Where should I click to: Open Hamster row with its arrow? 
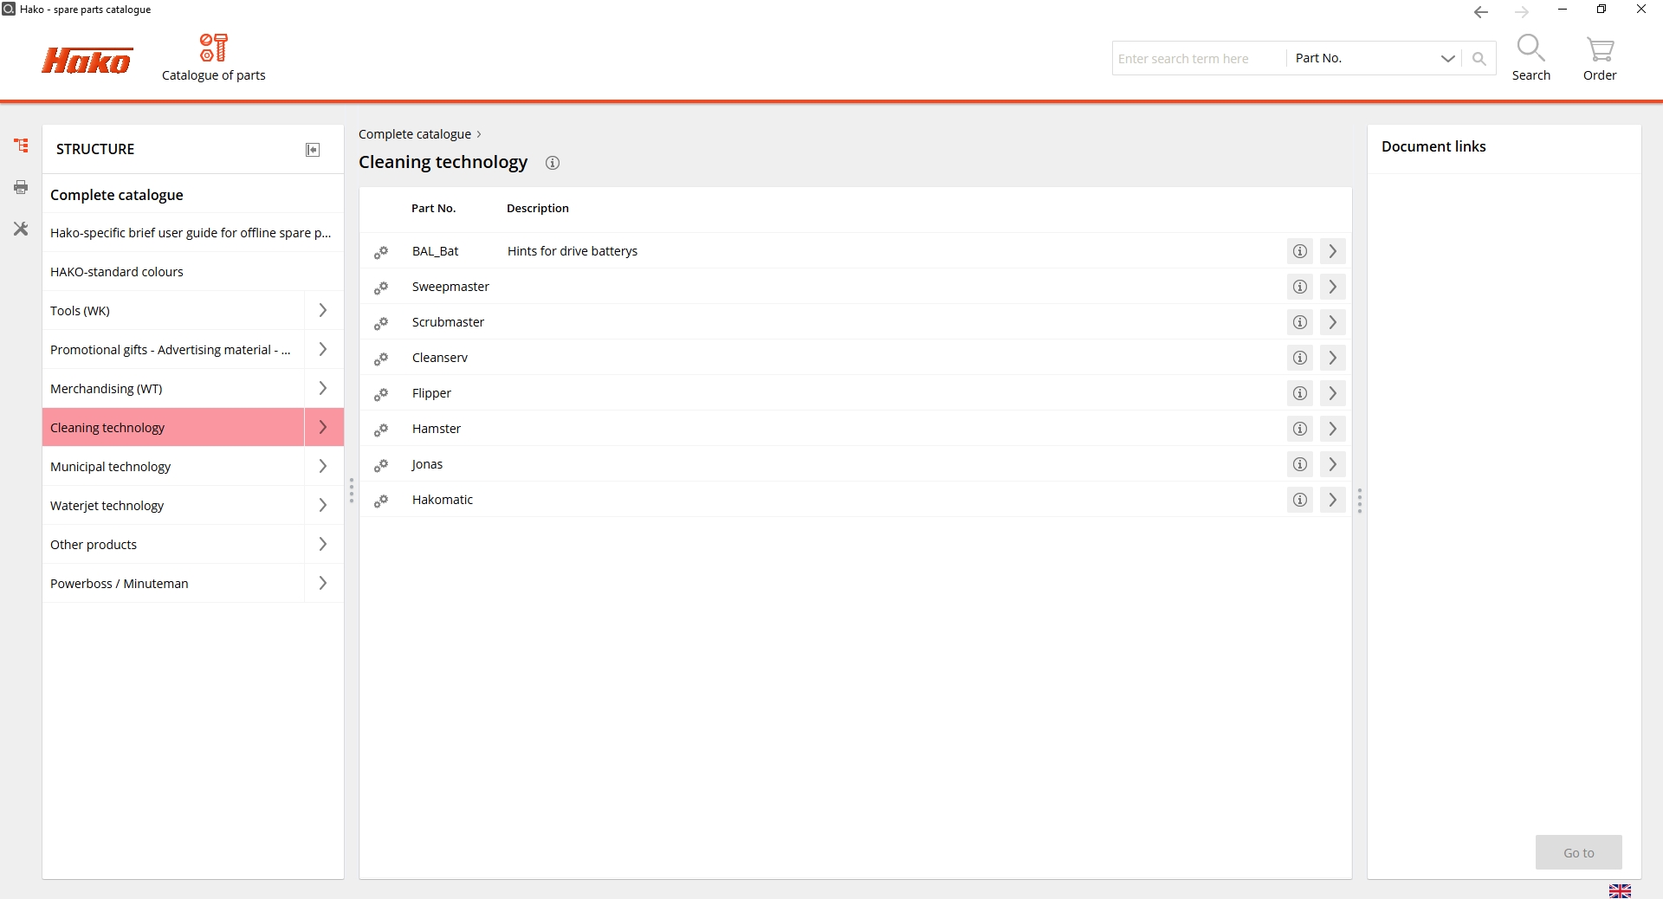[1333, 429]
